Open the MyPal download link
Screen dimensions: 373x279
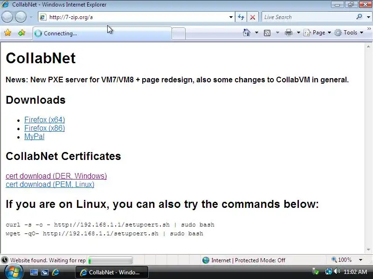click(34, 136)
